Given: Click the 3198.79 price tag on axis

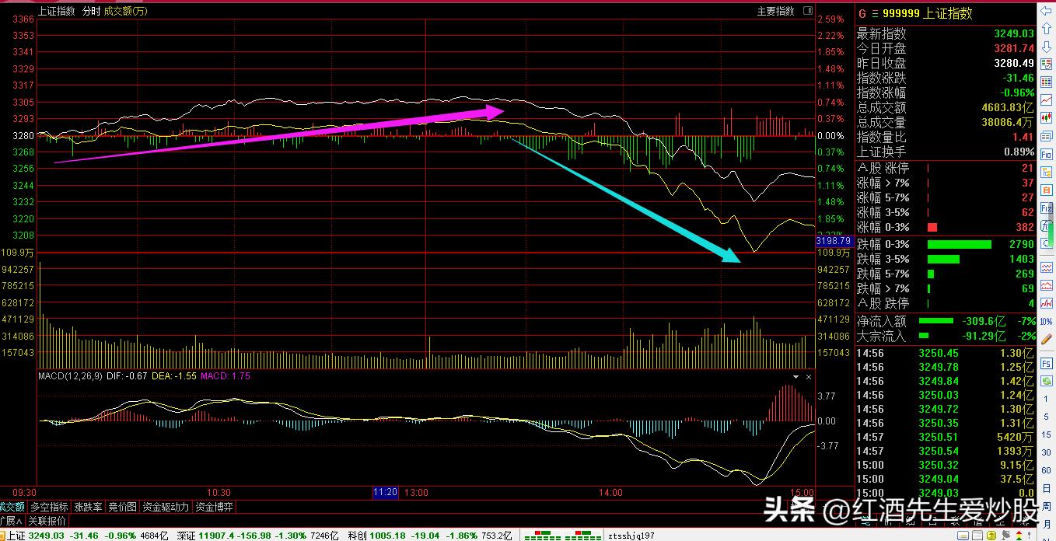Looking at the screenshot, I should pos(833,242).
